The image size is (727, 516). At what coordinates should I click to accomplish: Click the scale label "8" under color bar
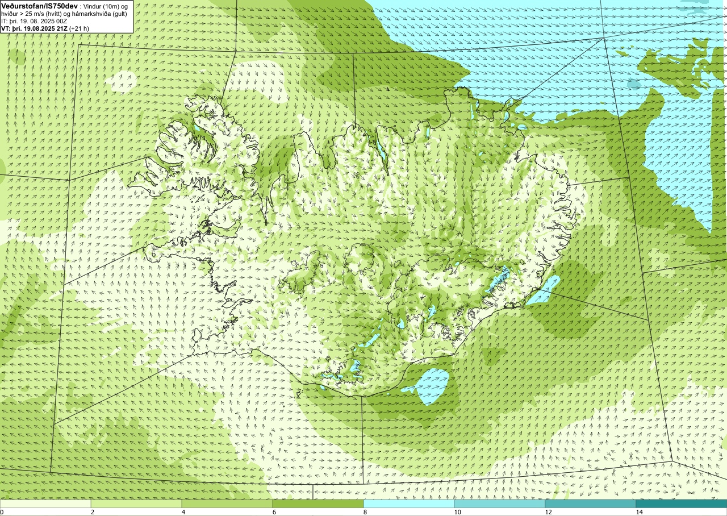(365, 512)
